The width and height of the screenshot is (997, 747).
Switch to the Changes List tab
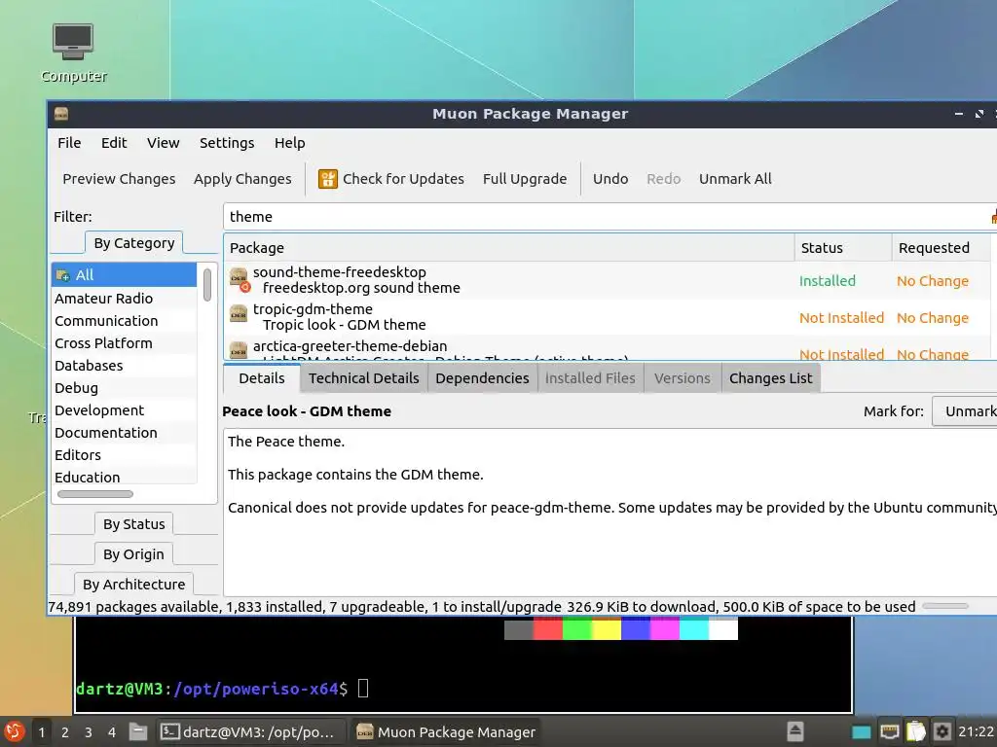(x=771, y=378)
